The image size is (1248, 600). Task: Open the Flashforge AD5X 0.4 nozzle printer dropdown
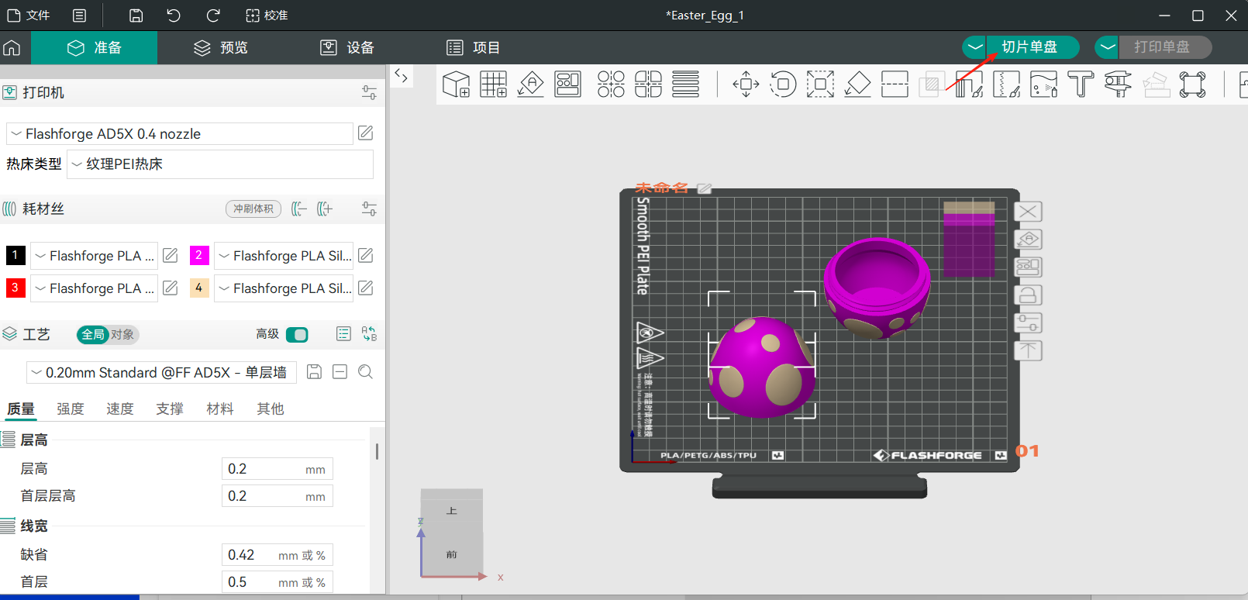coord(180,133)
